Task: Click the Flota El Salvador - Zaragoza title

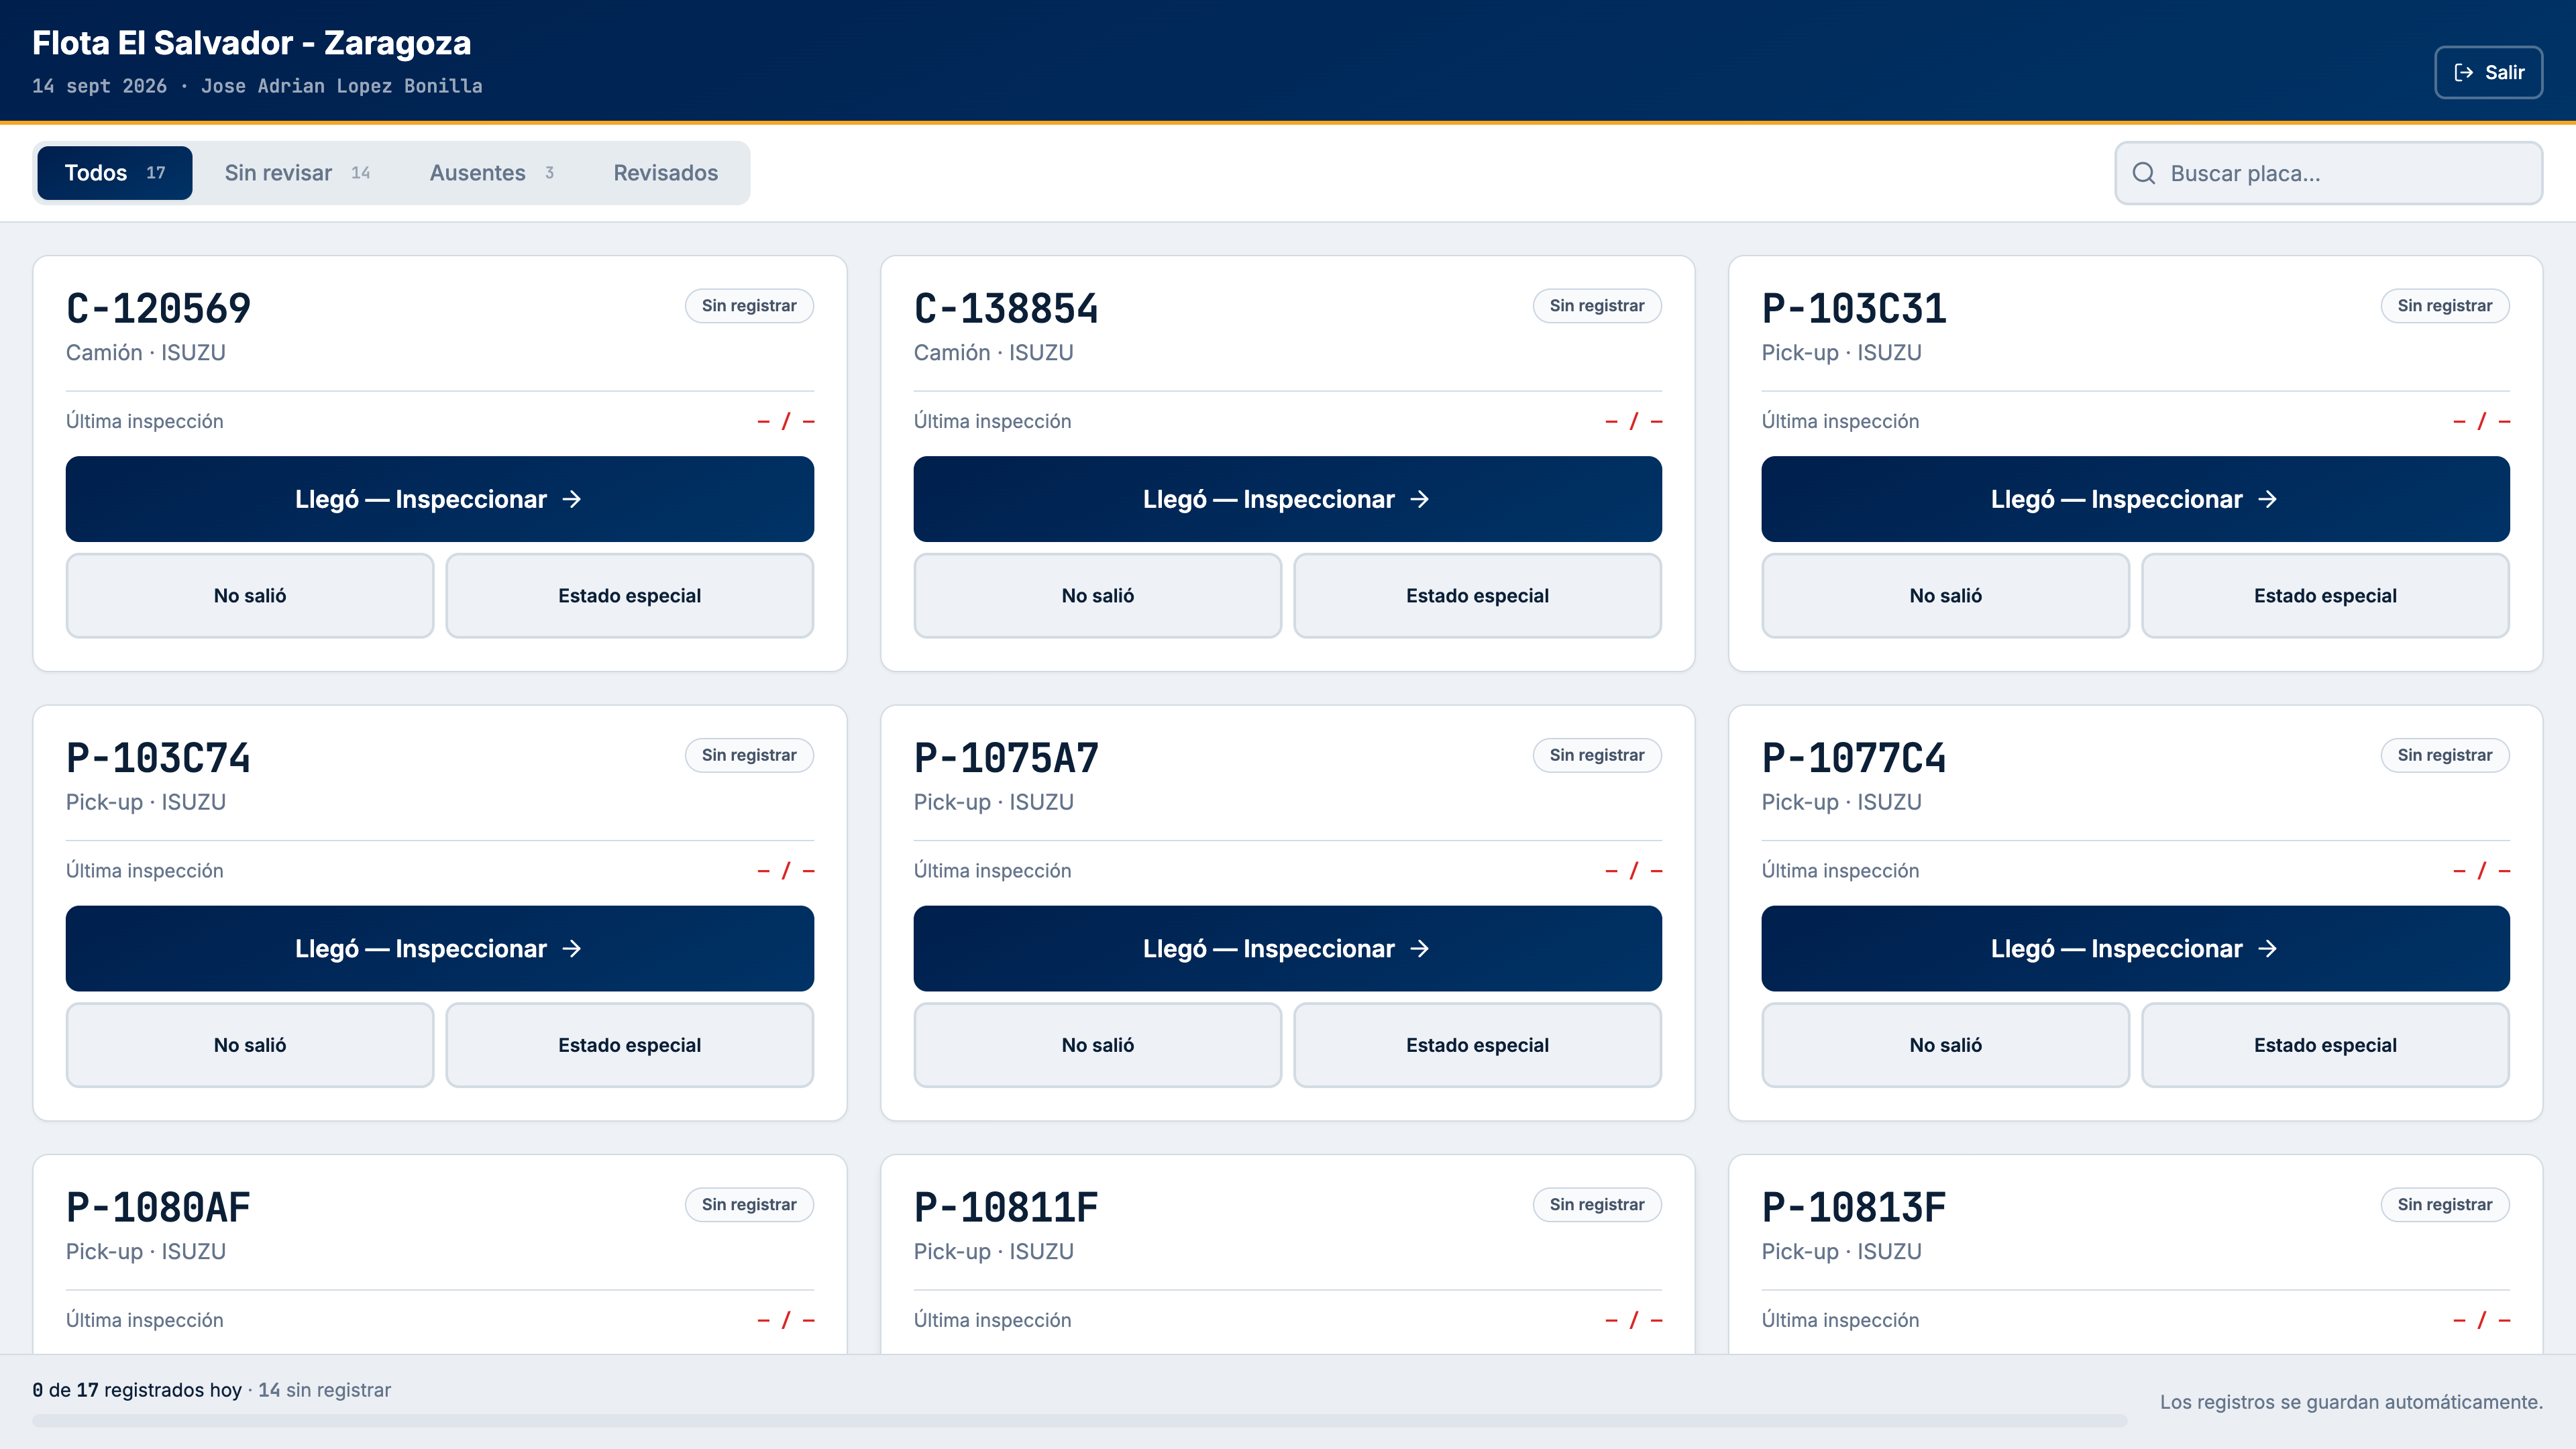Action: coord(252,43)
